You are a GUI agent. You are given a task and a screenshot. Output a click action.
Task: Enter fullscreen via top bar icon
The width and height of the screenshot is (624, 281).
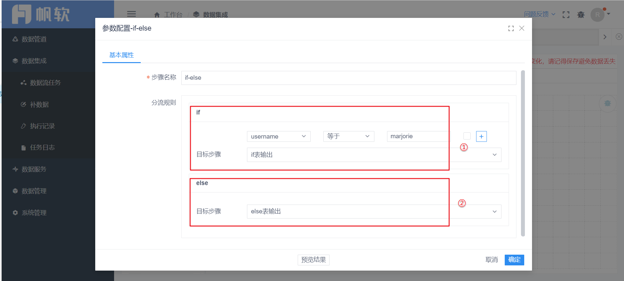click(x=566, y=15)
